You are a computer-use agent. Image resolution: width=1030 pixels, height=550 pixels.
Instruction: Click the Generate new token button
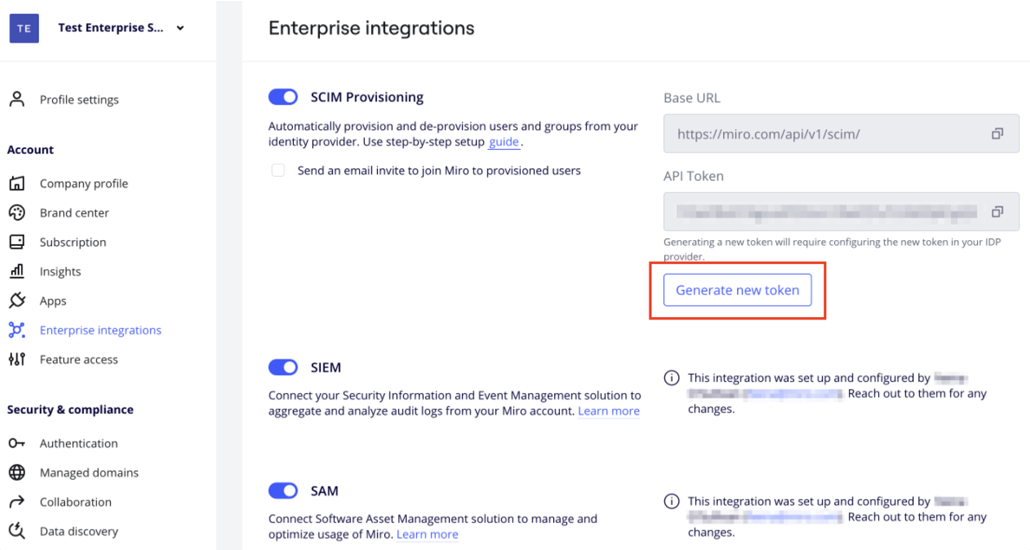click(x=738, y=290)
